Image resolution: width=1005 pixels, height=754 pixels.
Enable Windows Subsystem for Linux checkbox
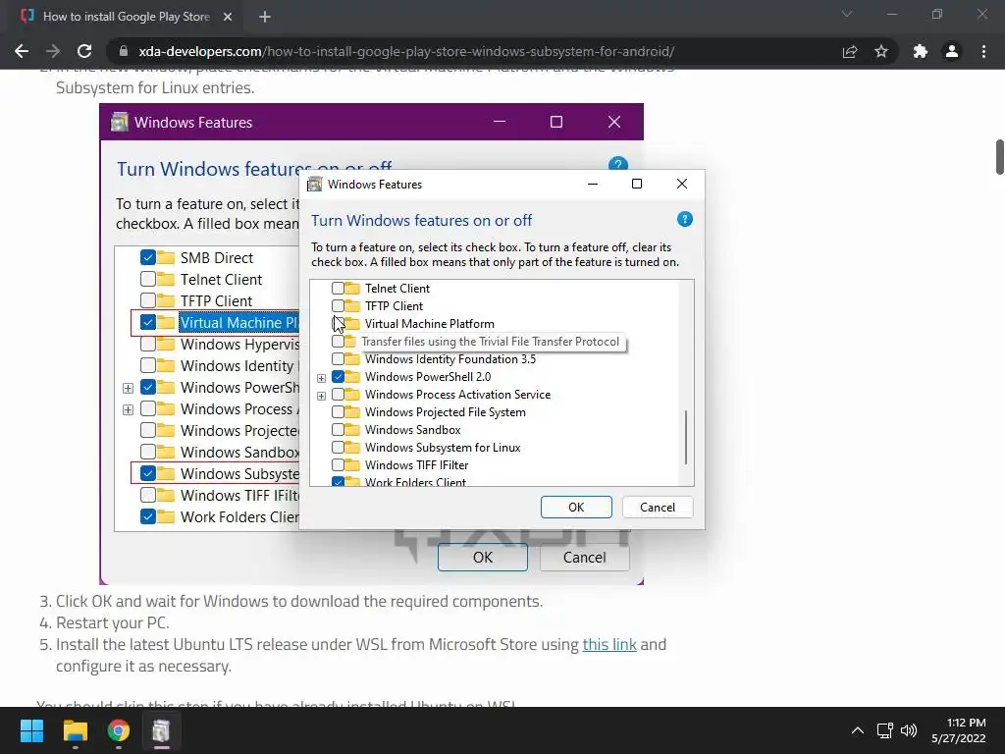click(x=338, y=448)
